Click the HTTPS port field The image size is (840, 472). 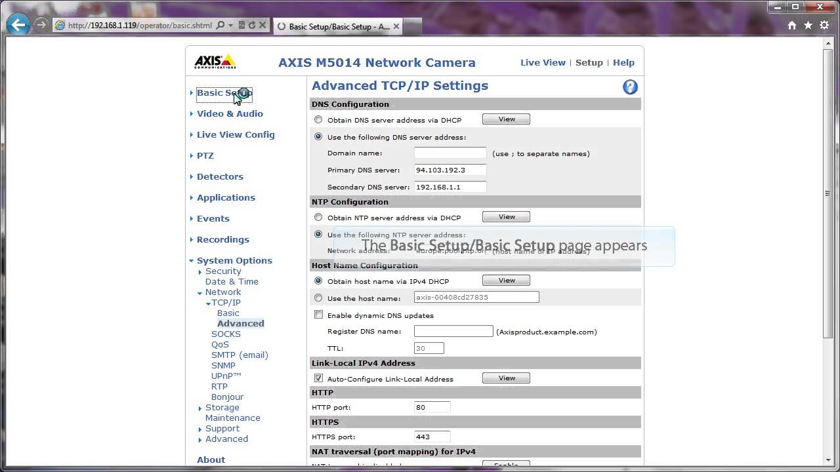click(432, 437)
